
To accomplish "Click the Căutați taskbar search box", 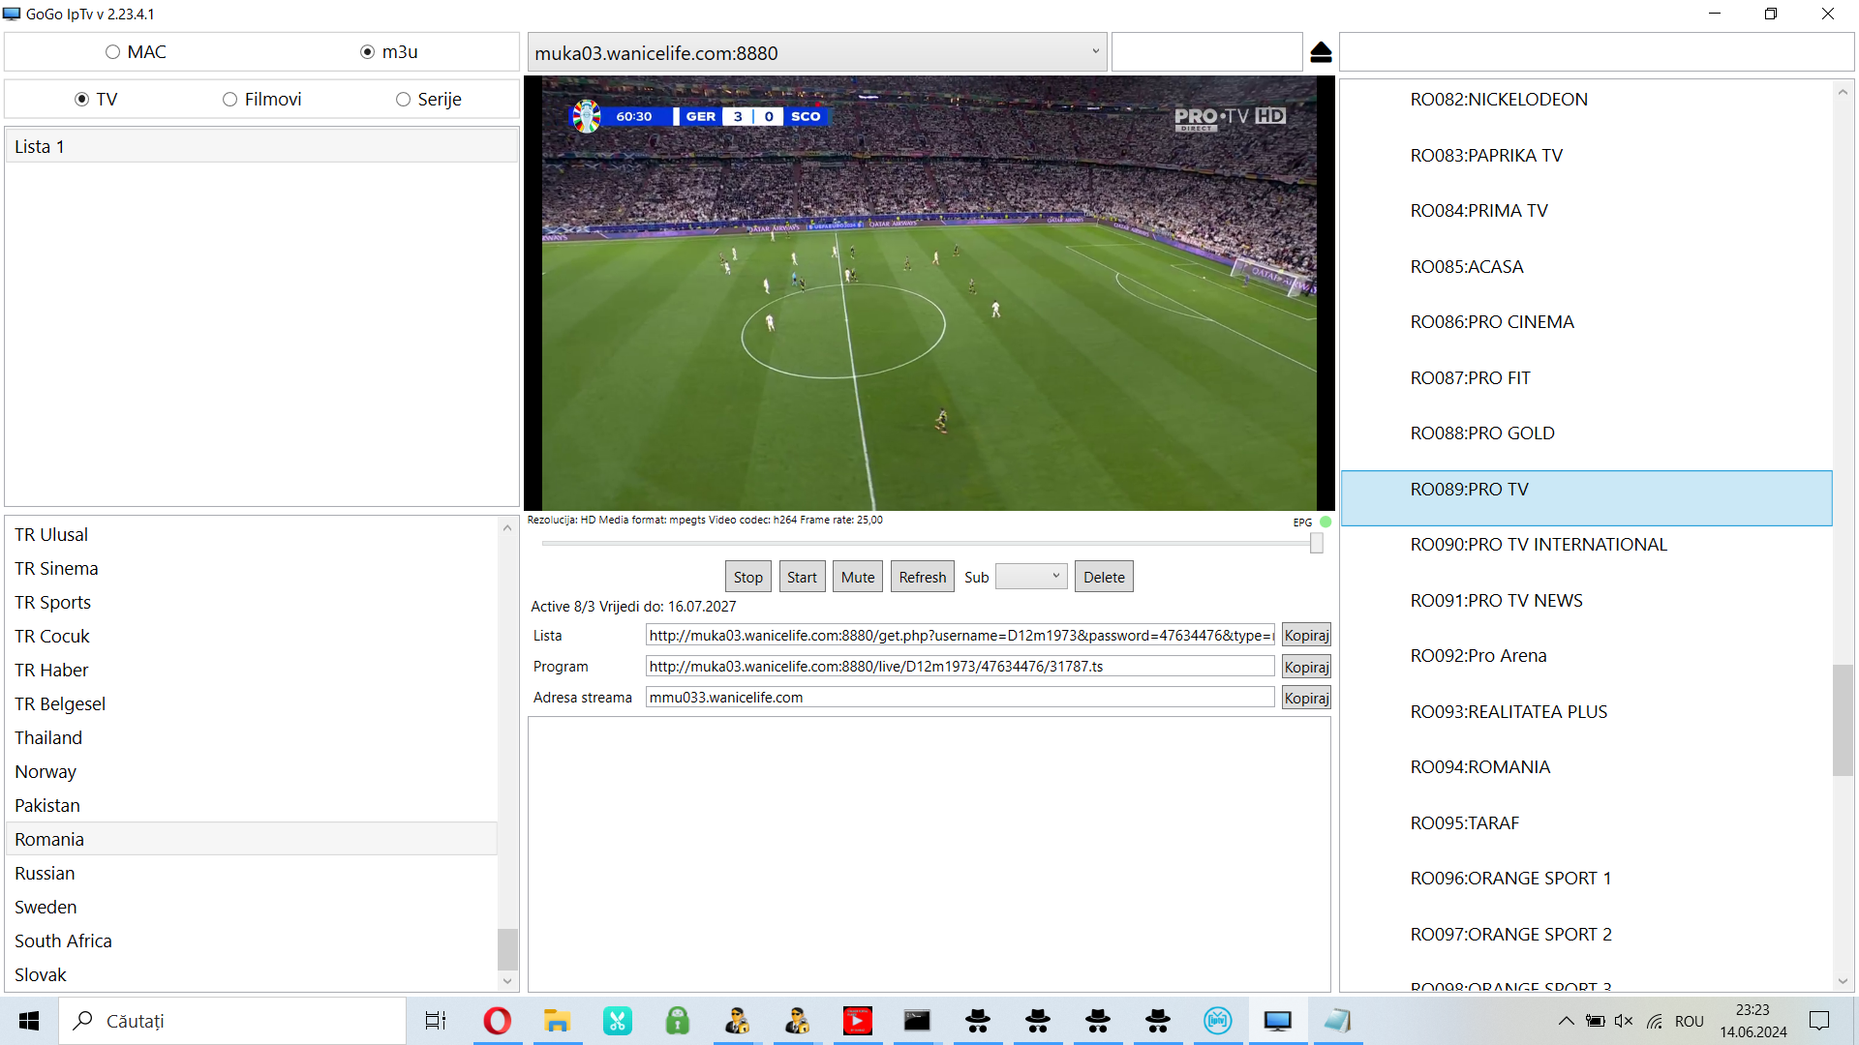I will point(232,1021).
